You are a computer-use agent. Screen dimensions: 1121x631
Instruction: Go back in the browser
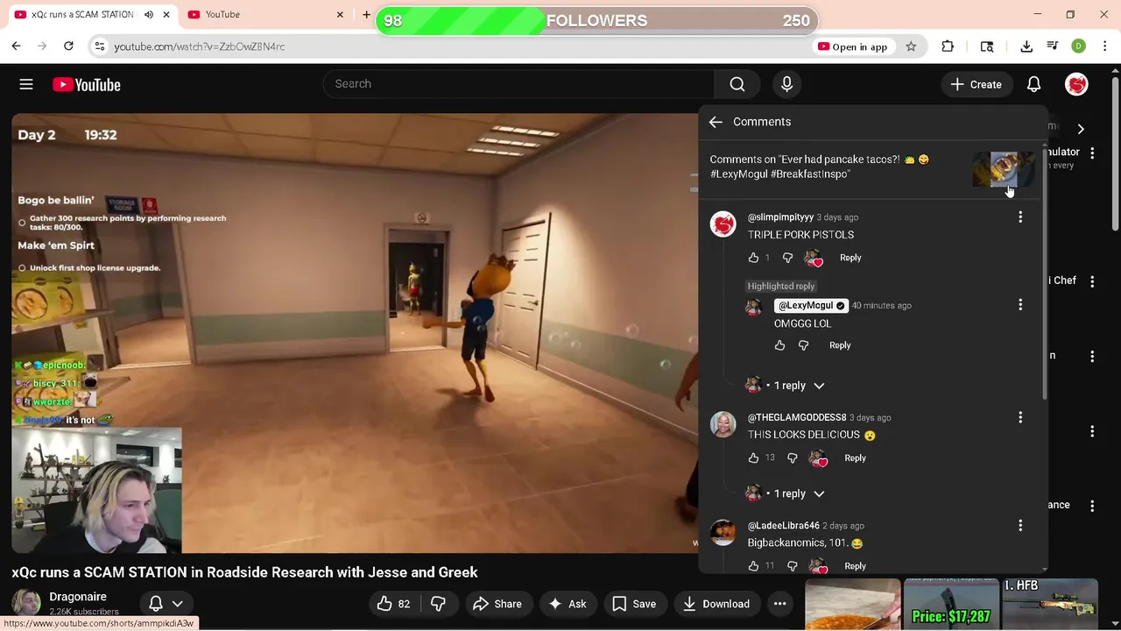(x=16, y=46)
